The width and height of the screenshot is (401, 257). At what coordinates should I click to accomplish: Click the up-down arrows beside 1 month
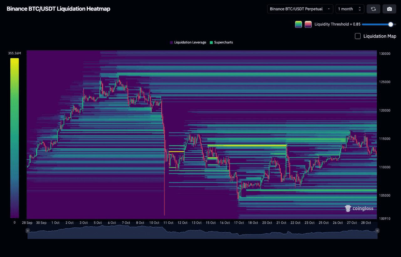(x=360, y=9)
